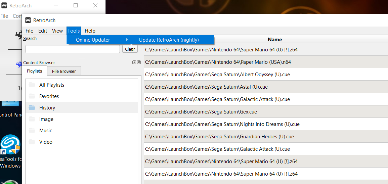This screenshot has width=388, height=184.
Task: Select the Albert Odyssey (U).cue row
Action: tap(266, 75)
